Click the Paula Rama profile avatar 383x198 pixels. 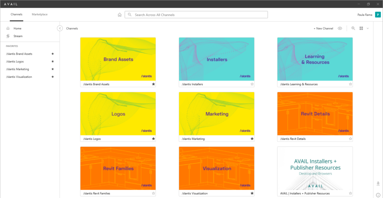[x=378, y=15]
